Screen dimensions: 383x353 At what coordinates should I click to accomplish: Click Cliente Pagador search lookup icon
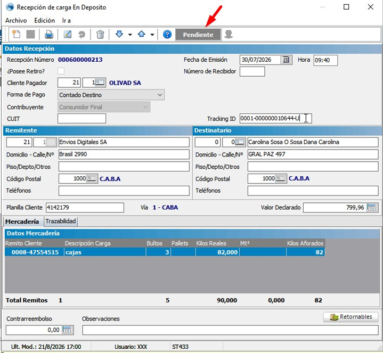pos(100,83)
